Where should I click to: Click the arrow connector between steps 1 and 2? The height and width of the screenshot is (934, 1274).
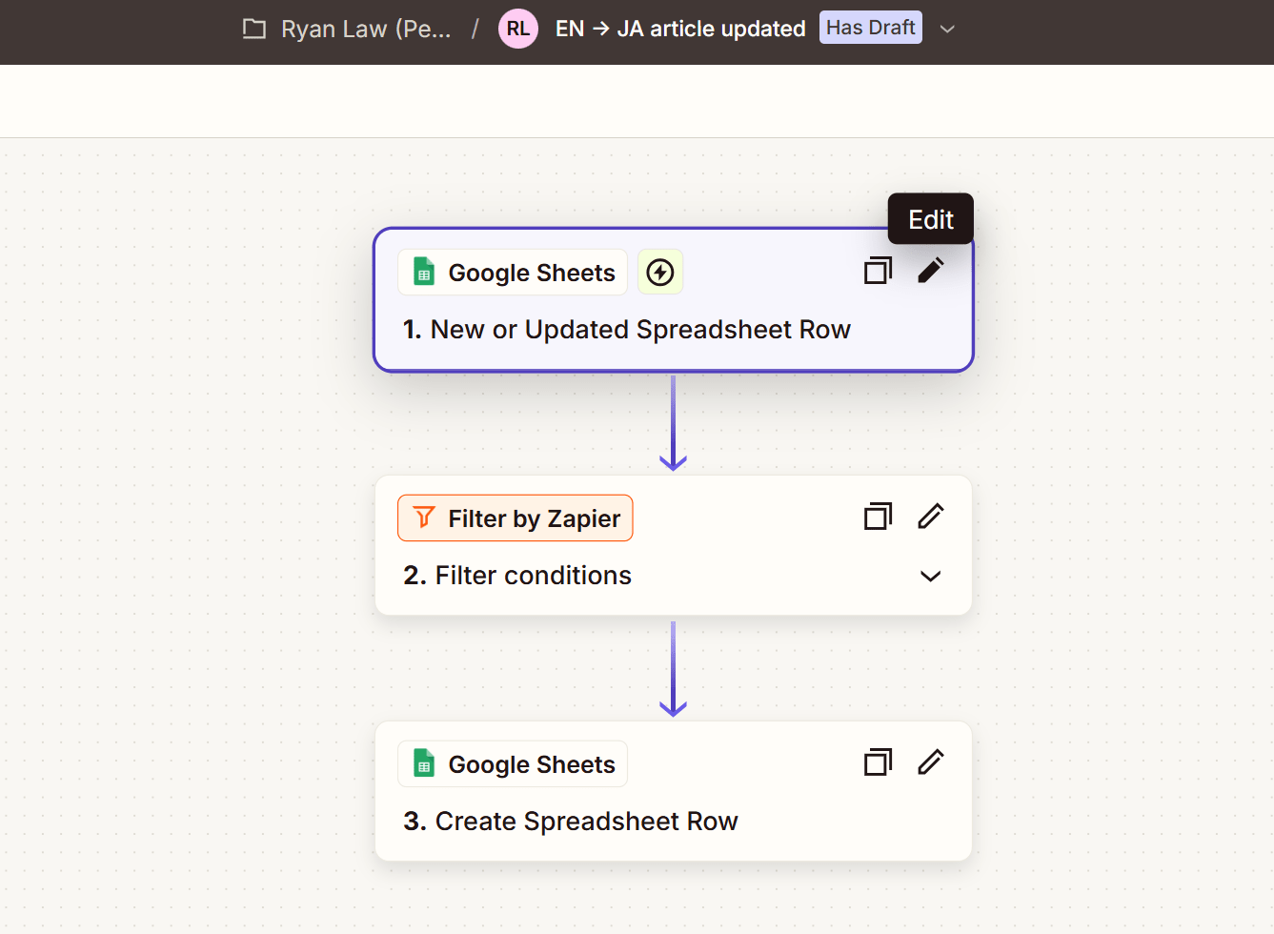point(673,423)
